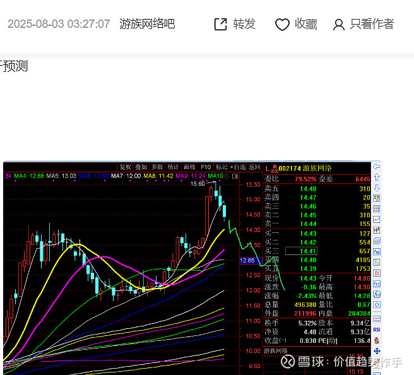The image size is (414, 375).
Task: Click the 标记 mark button
Action: click(x=222, y=167)
